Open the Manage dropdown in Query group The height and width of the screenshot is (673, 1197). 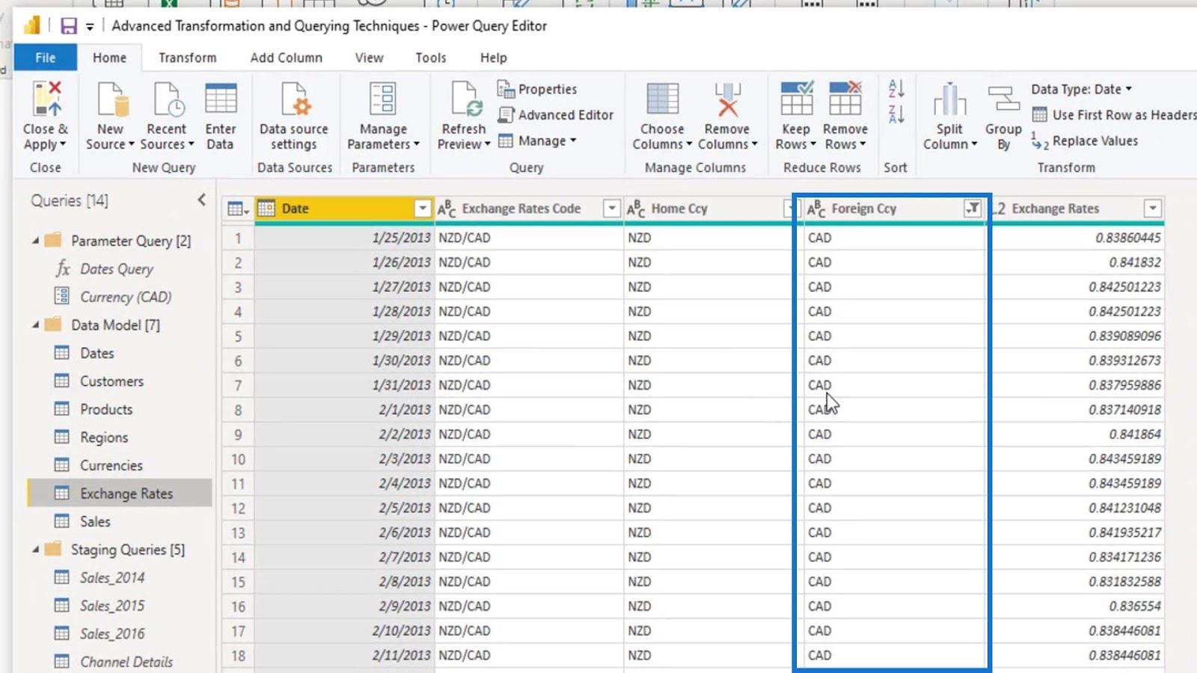coord(538,141)
